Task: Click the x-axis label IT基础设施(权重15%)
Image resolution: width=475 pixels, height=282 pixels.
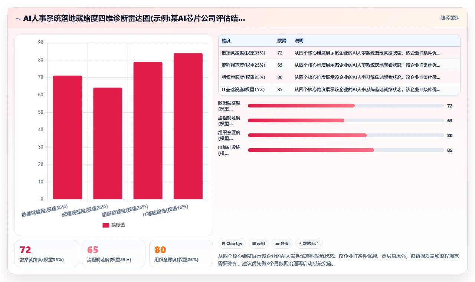Action: [166, 211]
